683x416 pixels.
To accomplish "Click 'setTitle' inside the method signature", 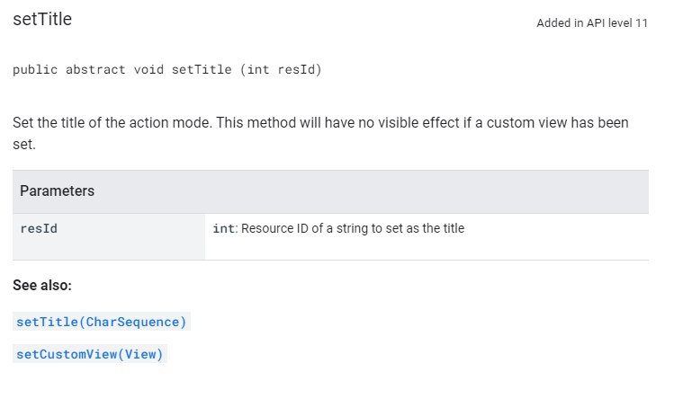I will (x=202, y=69).
